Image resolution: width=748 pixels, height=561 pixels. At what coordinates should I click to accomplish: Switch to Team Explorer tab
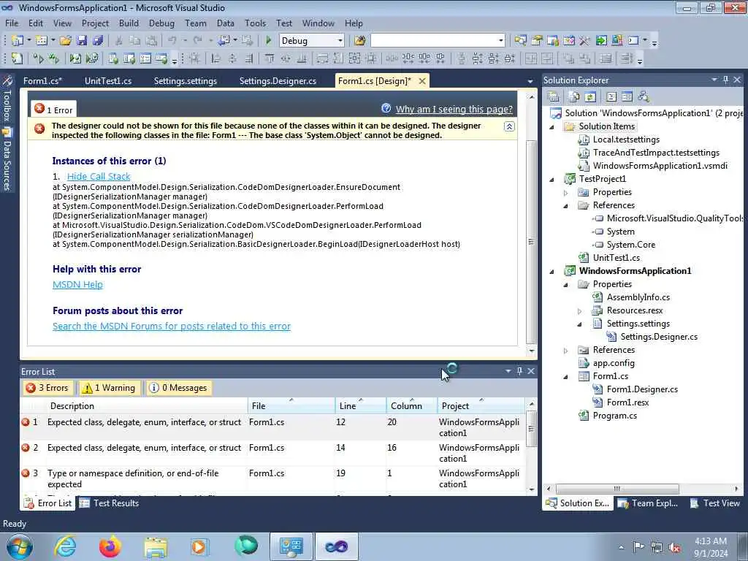647,503
